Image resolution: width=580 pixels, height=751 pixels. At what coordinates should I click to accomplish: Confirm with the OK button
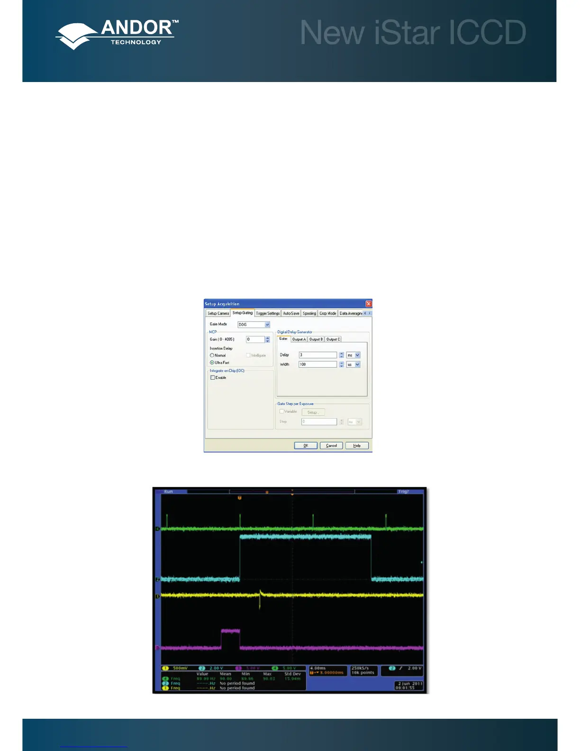pos(306,446)
